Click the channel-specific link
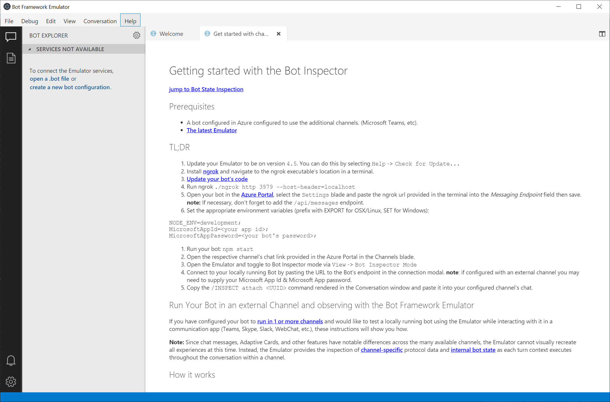 [x=382, y=350]
